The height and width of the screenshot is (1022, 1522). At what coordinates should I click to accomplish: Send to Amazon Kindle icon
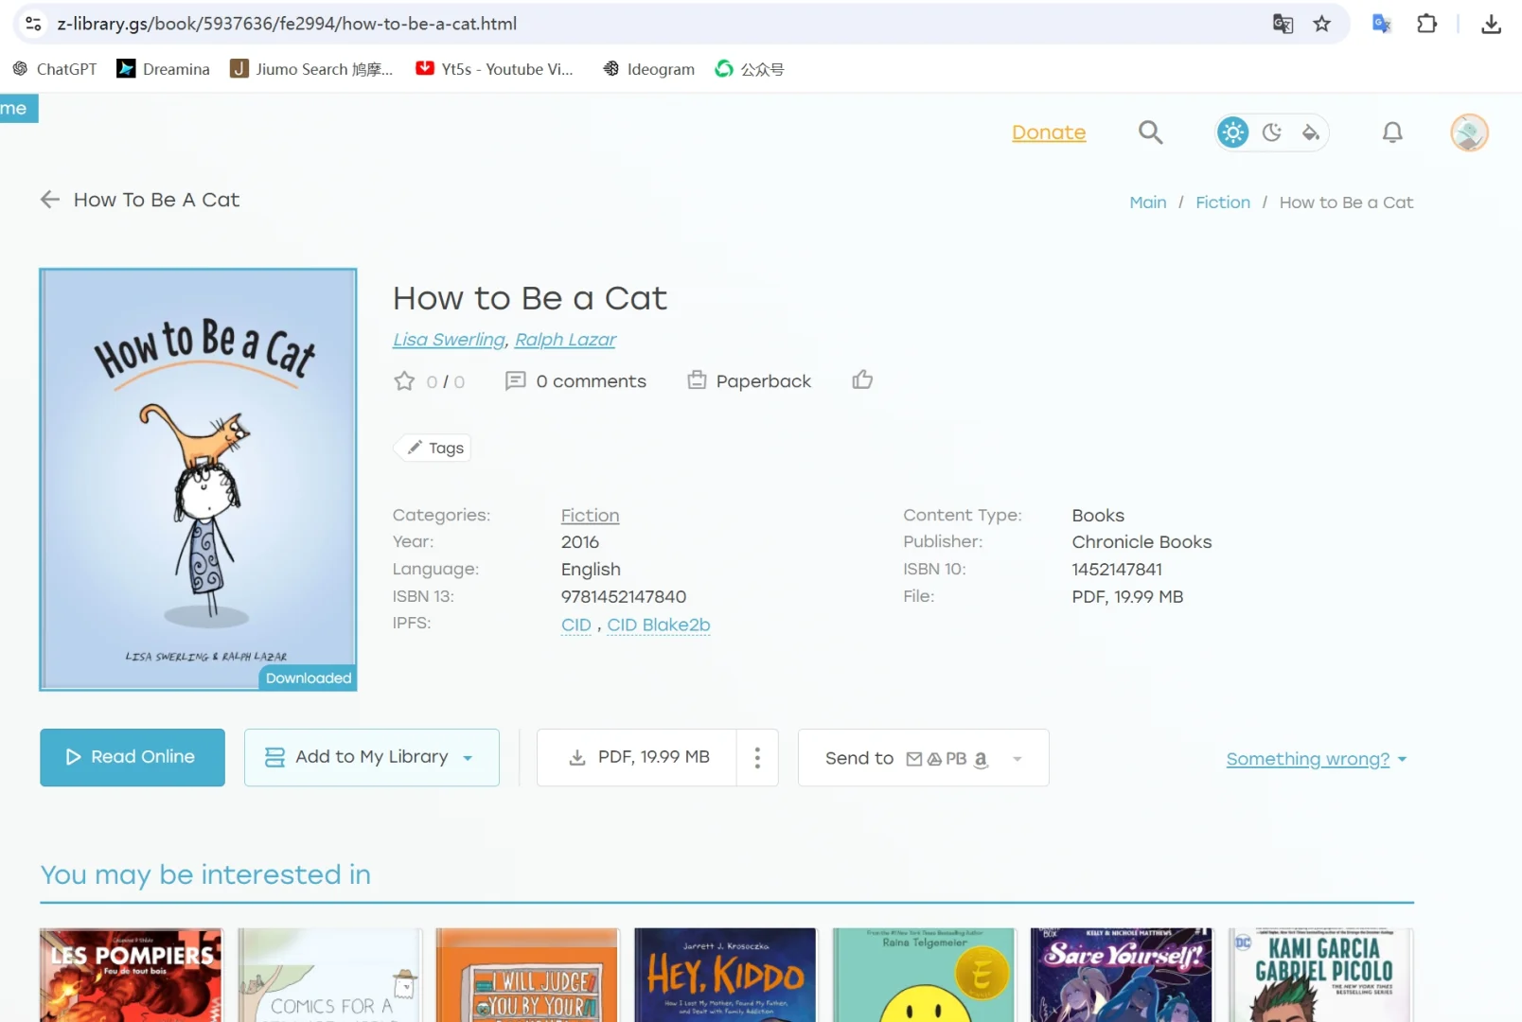[x=981, y=759]
